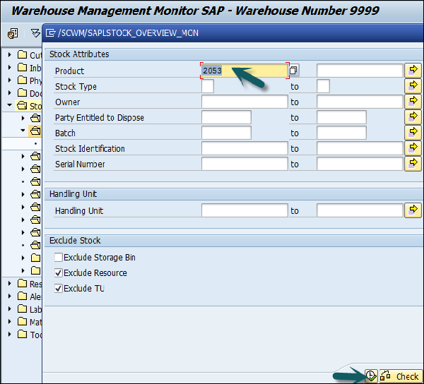
Task: Open value help beside the Product field
Action: tap(294, 70)
